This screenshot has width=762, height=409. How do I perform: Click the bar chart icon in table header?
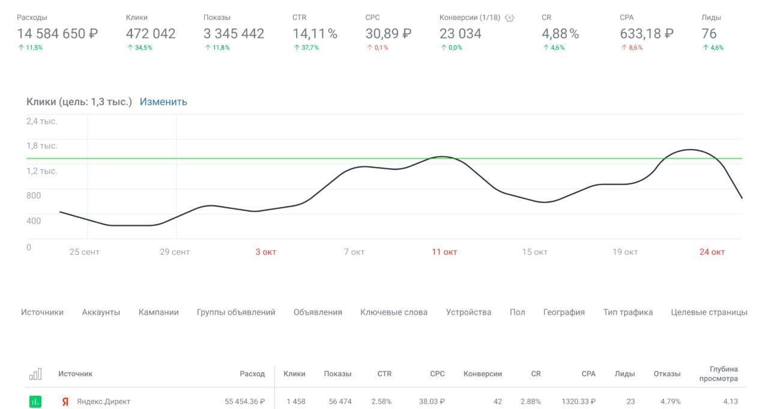[x=35, y=374]
